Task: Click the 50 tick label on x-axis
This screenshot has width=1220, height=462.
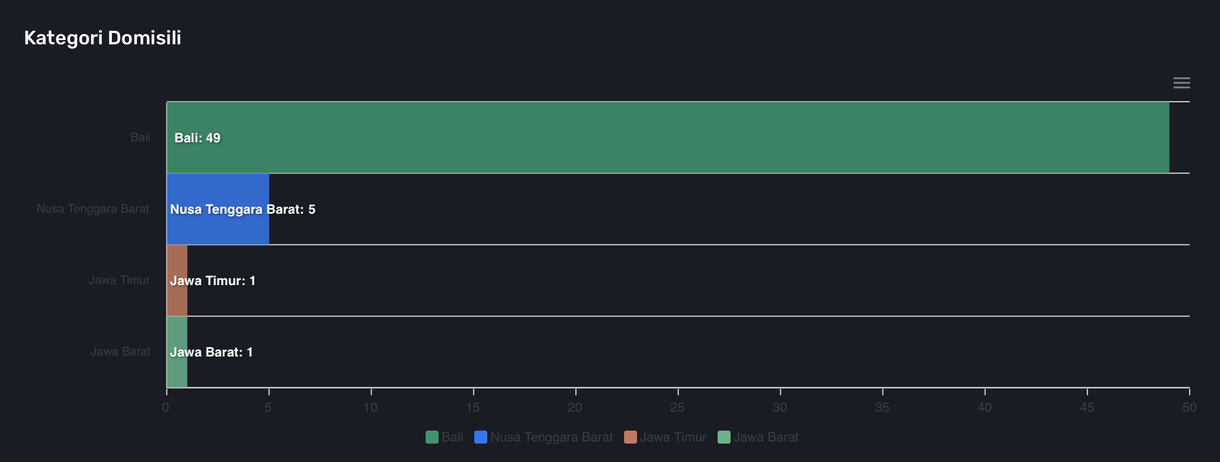Action: coord(1189,407)
